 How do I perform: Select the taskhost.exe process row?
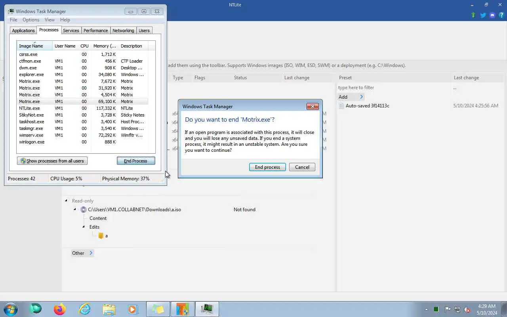(82, 122)
